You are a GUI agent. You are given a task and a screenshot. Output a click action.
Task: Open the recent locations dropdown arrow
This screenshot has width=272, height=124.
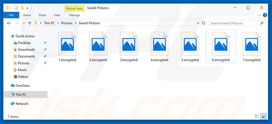click(24, 23)
